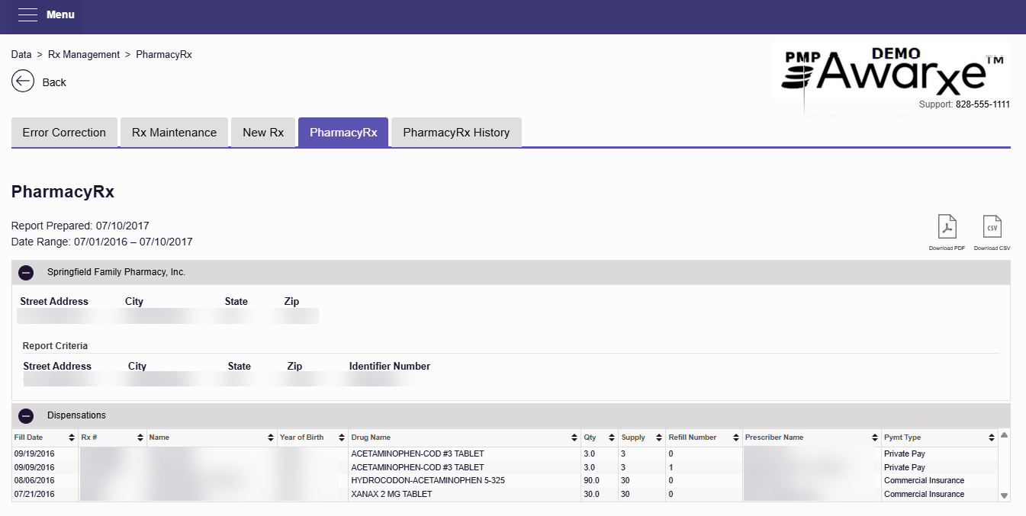Image resolution: width=1026 pixels, height=516 pixels.
Task: Sort by Year of Birth column
Action: pos(341,437)
